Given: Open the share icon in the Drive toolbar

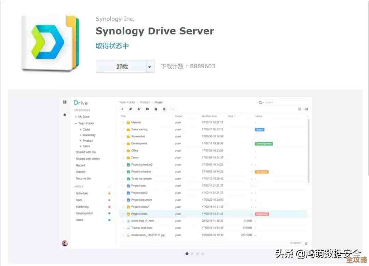Looking at the screenshot, I should point(139,109).
